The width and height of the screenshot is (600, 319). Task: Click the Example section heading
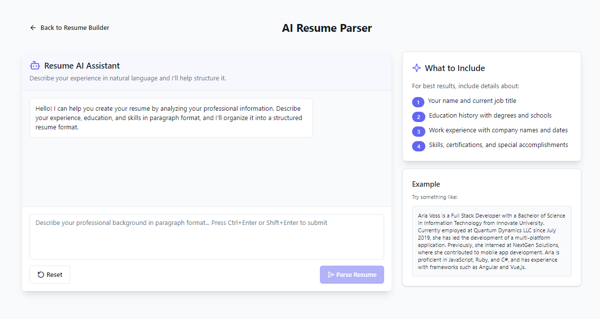426,184
